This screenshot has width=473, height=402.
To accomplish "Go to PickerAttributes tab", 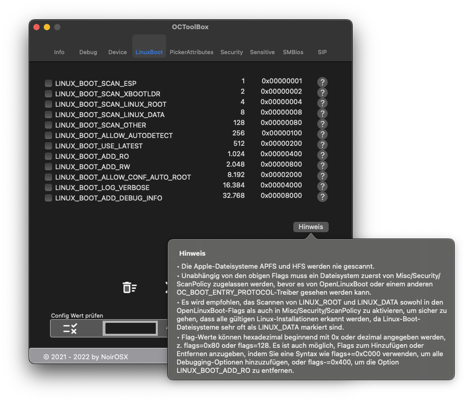I will (191, 52).
